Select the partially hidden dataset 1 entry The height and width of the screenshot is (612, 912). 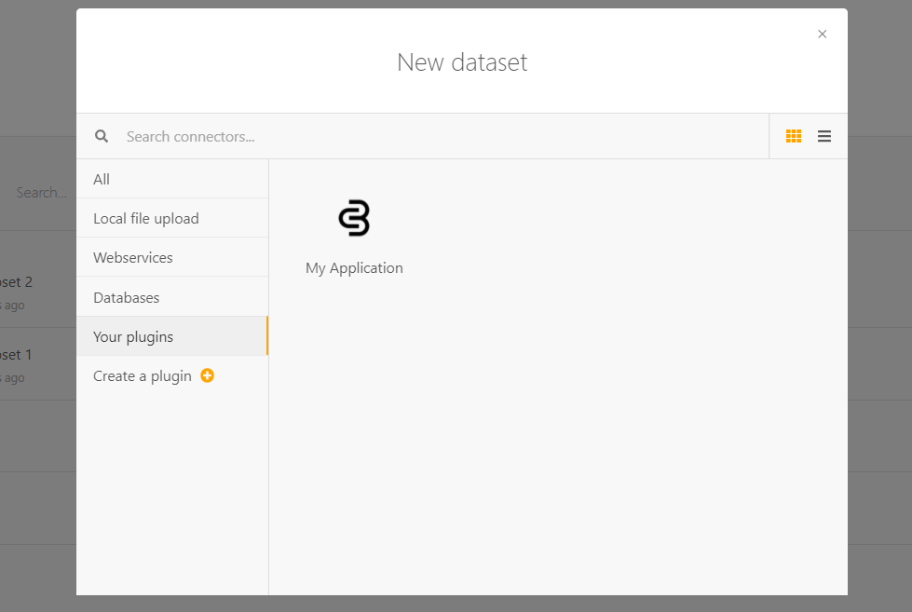click(x=17, y=354)
